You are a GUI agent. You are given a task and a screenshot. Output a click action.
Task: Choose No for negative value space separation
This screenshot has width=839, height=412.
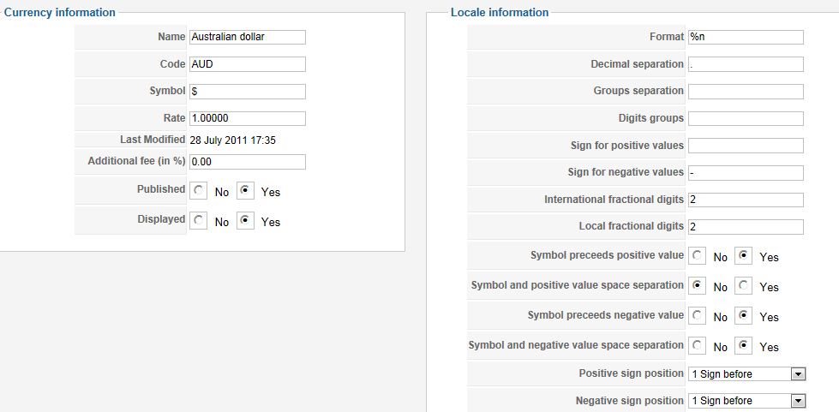(x=698, y=346)
